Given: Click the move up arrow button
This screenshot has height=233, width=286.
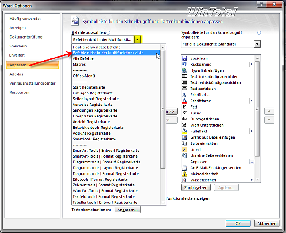Looking at the screenshot, I should coord(269,111).
